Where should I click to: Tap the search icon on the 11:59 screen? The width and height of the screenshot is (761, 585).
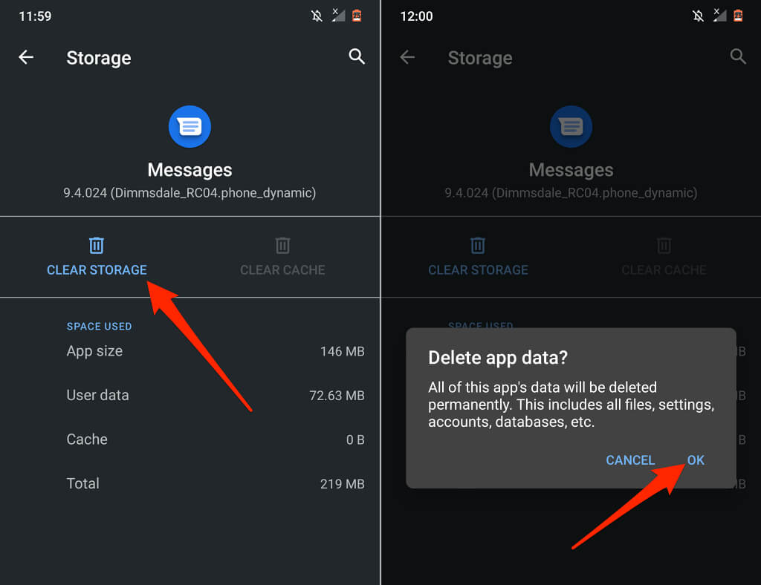click(357, 57)
